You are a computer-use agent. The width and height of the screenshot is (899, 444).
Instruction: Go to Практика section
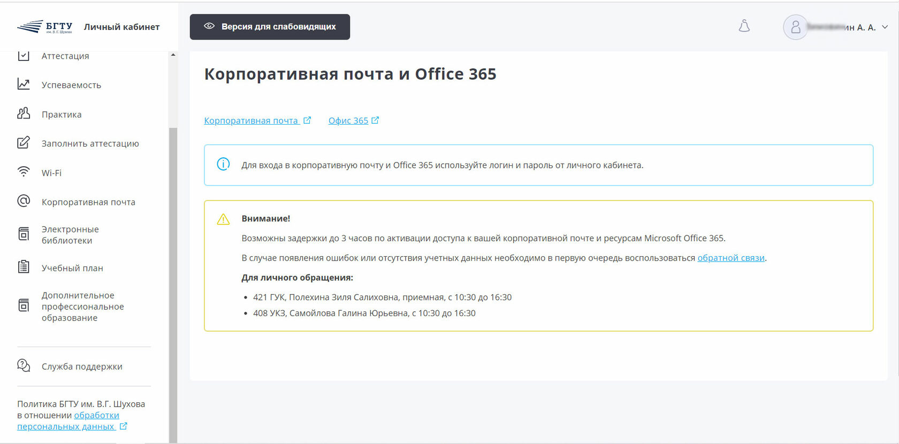click(x=62, y=114)
